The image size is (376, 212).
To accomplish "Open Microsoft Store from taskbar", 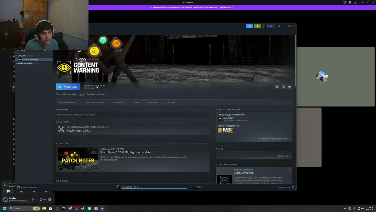I will 51,208.
